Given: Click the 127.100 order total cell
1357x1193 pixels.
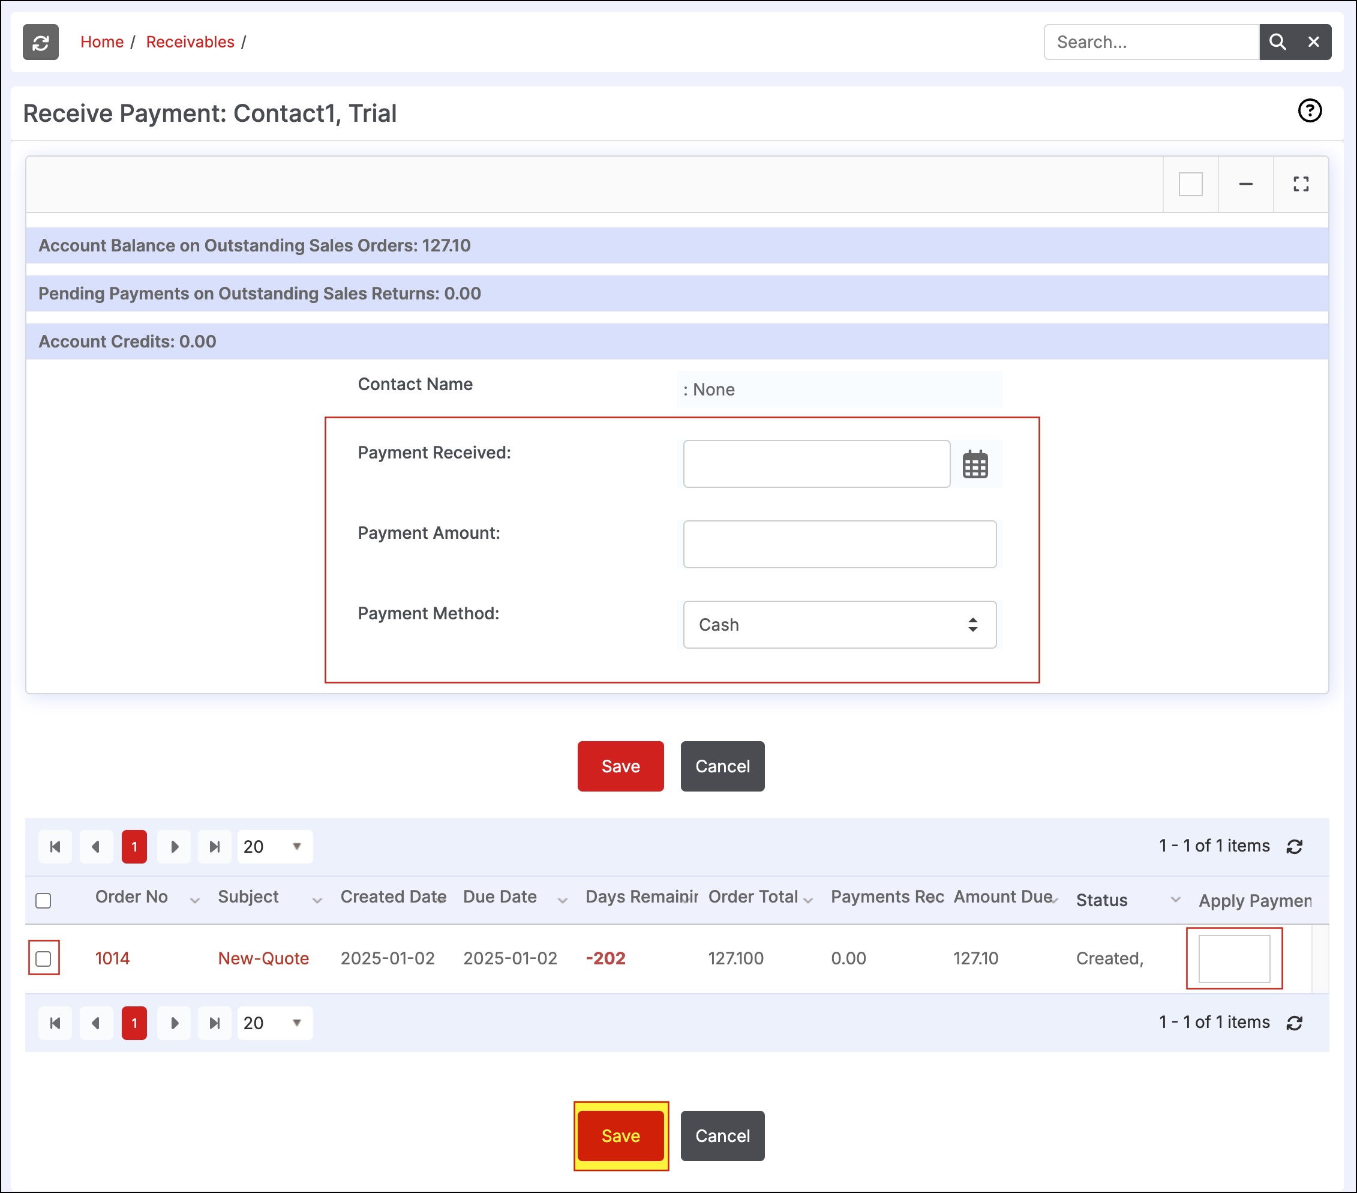Looking at the screenshot, I should click(x=735, y=958).
